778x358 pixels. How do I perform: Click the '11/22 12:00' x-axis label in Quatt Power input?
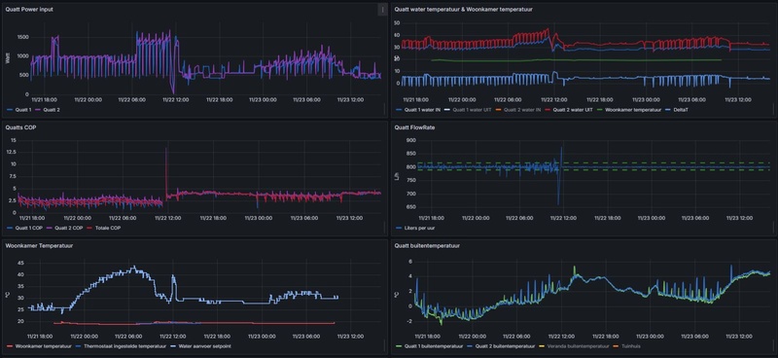tap(175, 100)
